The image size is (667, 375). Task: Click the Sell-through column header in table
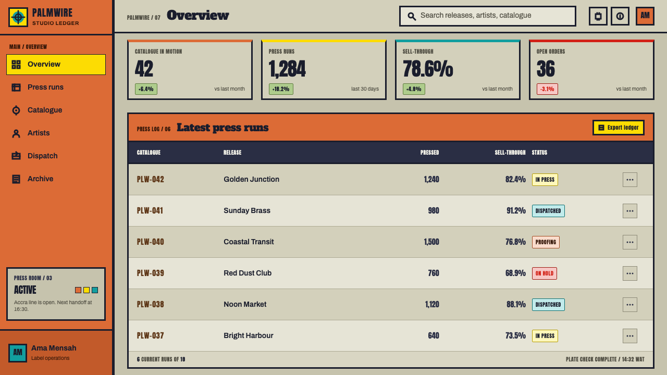(510, 153)
